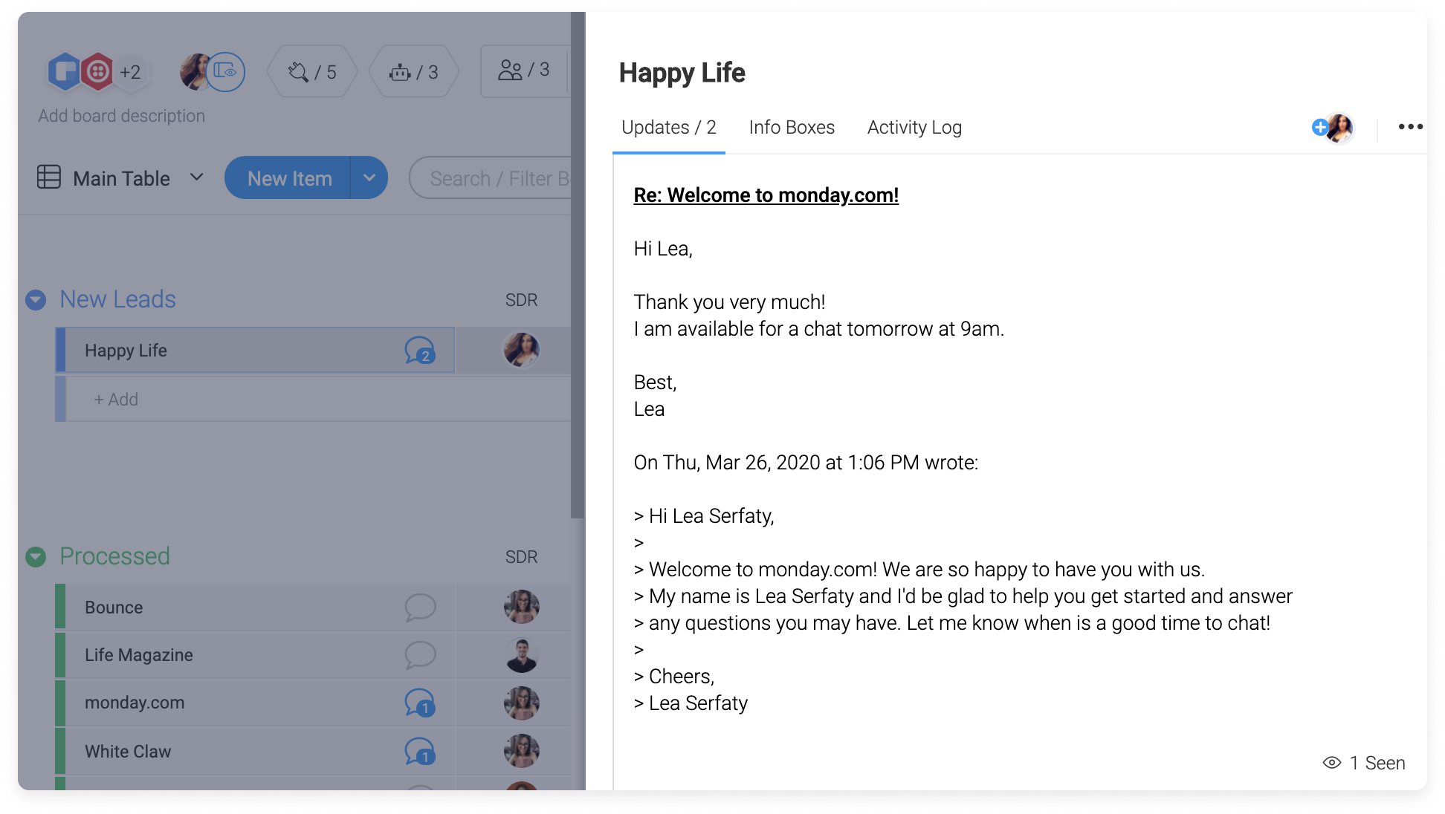This screenshot has width=1445, height=814.
Task: Open Happy Life updates bubble icon
Action: pyautogui.click(x=420, y=350)
